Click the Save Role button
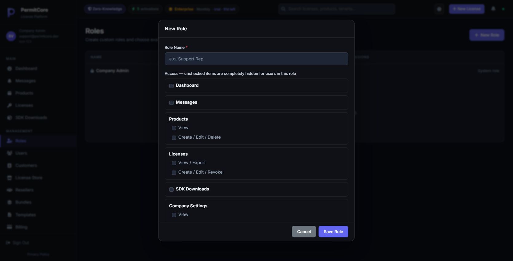This screenshot has height=261, width=513. tap(333, 232)
